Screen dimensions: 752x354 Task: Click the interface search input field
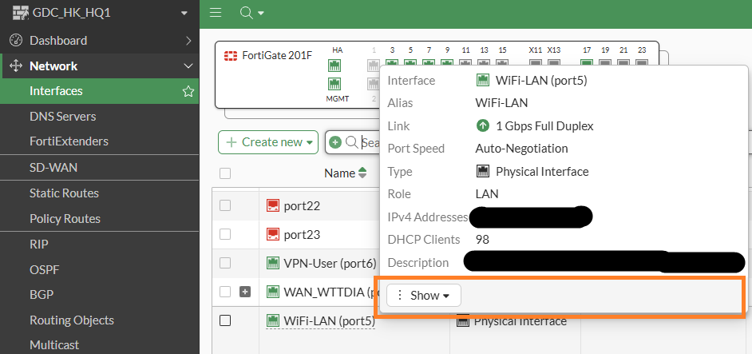[x=370, y=142]
